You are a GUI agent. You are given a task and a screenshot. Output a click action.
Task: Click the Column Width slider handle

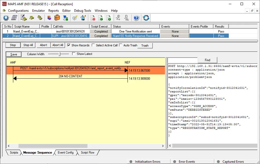(x=60, y=54)
